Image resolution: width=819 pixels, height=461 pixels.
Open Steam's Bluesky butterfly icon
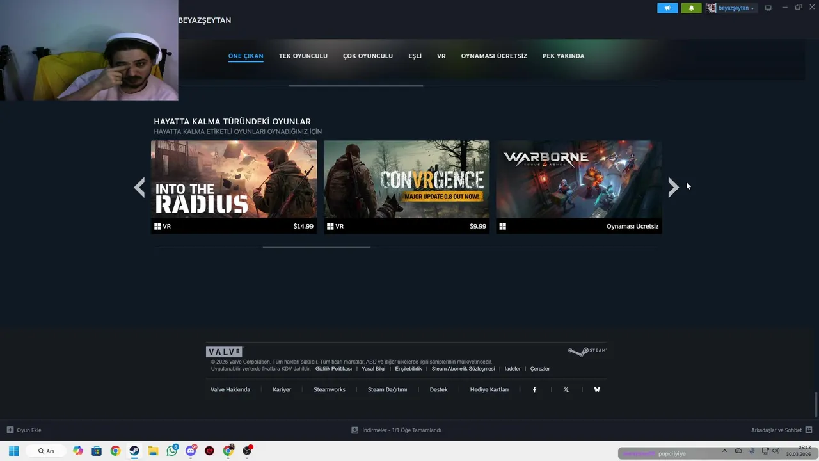point(597,389)
